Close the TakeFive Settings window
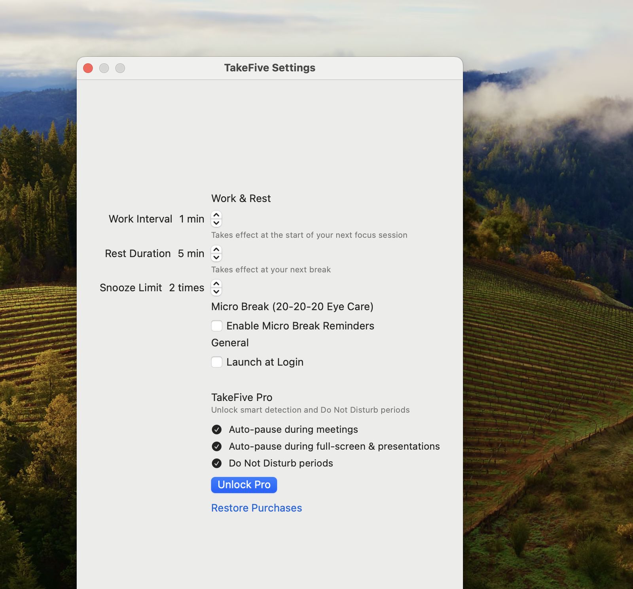The height and width of the screenshot is (589, 633). [88, 68]
